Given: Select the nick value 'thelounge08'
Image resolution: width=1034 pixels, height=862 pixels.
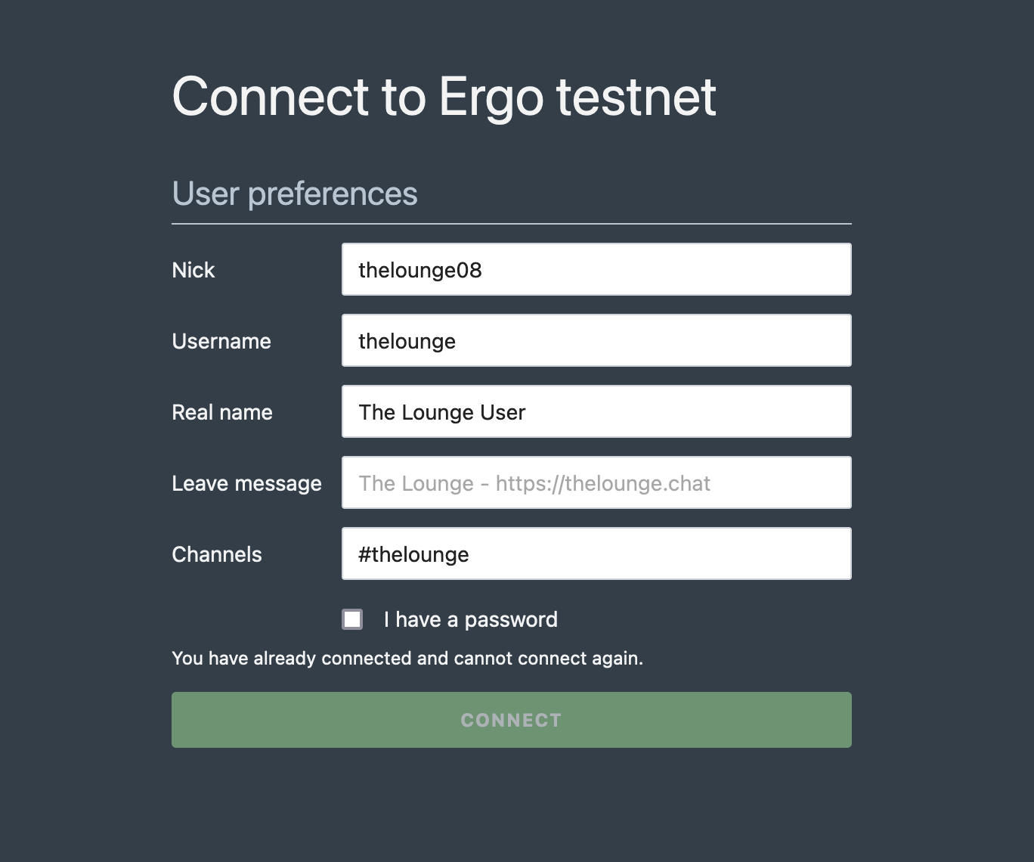Looking at the screenshot, I should [420, 269].
